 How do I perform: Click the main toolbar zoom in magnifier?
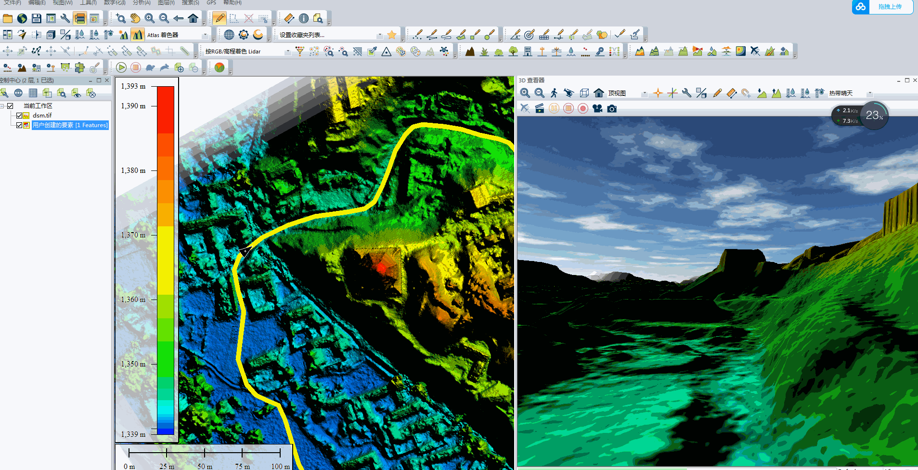150,18
